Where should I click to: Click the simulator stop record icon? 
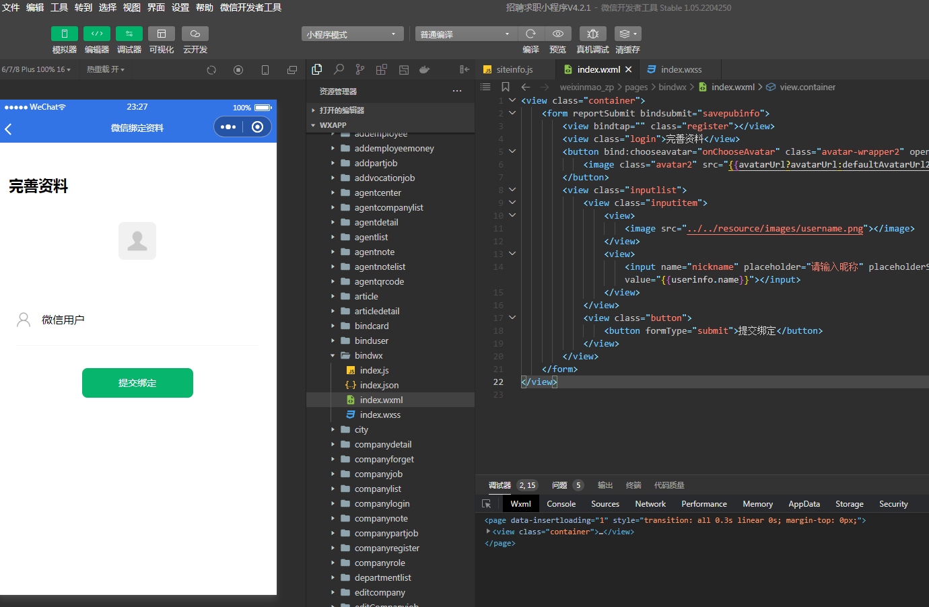pos(238,70)
